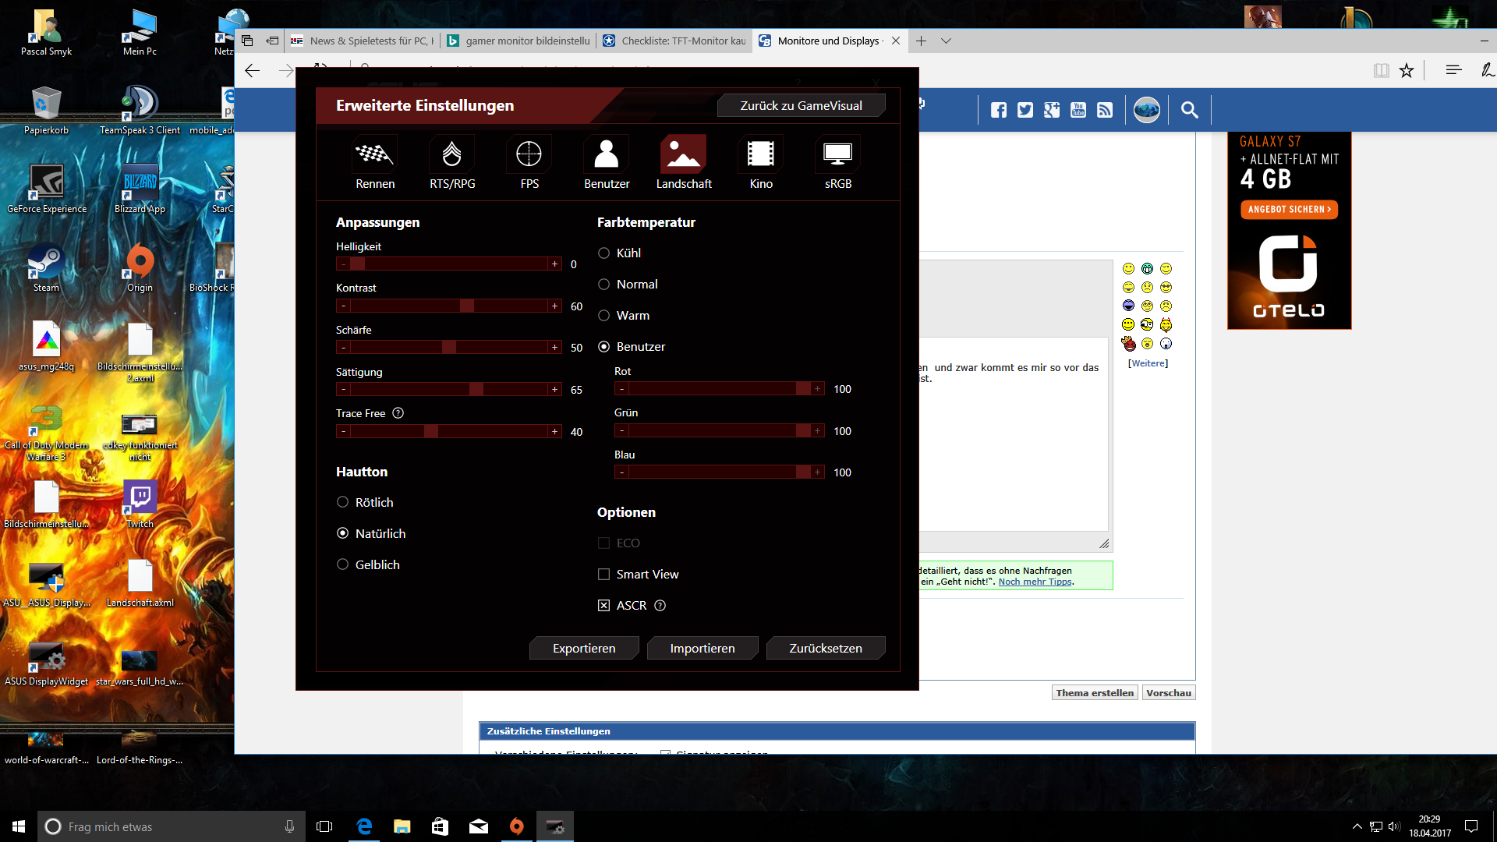Choose Rötlich skin tone option

click(x=343, y=503)
